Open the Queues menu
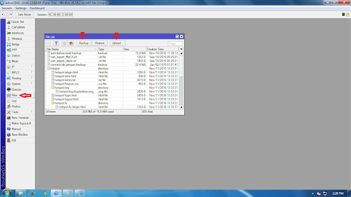This screenshot has width=351, height=197. (x=16, y=90)
